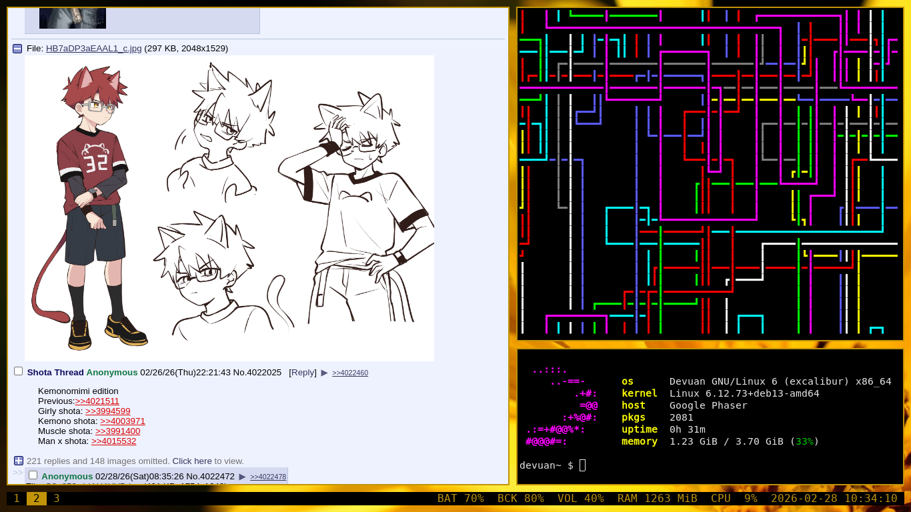The width and height of the screenshot is (911, 512).
Task: Click post number No.4022472
Action: [210, 477]
